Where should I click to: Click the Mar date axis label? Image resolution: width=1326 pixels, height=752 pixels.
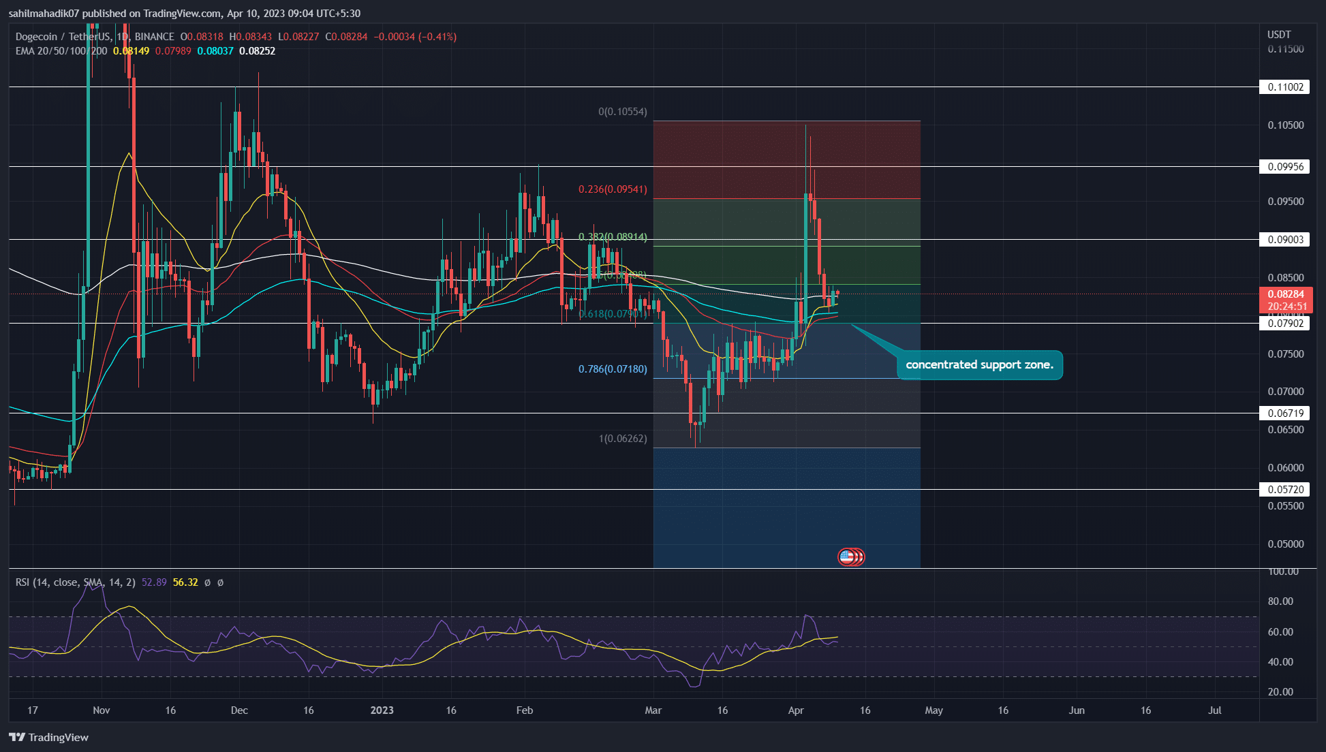pos(653,710)
